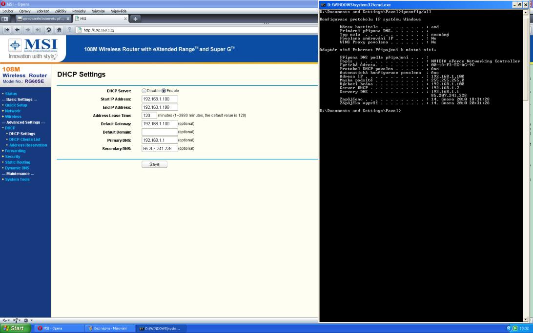Click the End IP Address field

[x=160, y=107]
